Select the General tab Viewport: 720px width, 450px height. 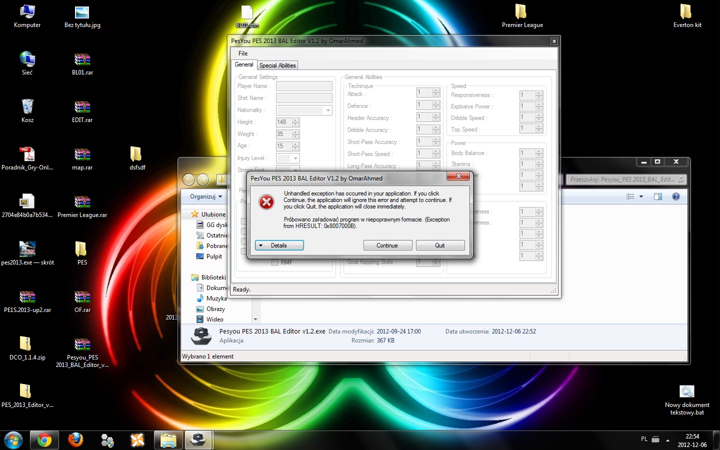tap(244, 64)
